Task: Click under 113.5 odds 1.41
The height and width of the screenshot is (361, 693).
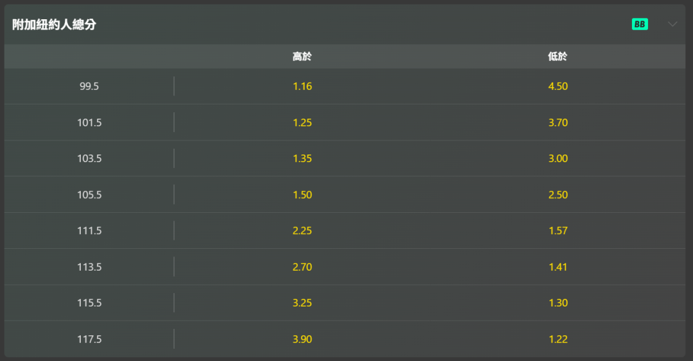Action: 558,267
